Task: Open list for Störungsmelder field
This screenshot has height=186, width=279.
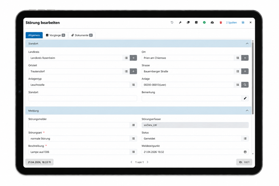Action: point(133,125)
